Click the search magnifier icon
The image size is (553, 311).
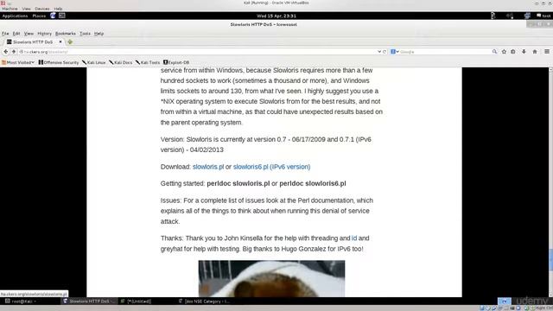click(x=494, y=52)
